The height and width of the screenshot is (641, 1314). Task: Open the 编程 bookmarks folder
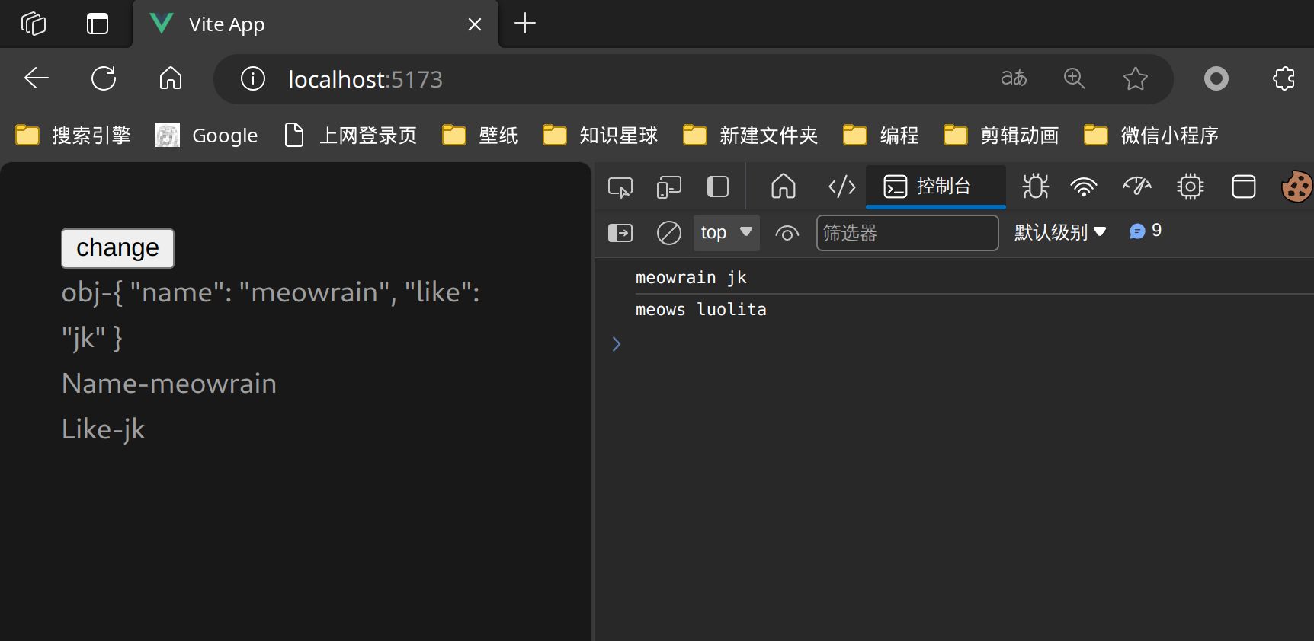pyautogui.click(x=881, y=136)
